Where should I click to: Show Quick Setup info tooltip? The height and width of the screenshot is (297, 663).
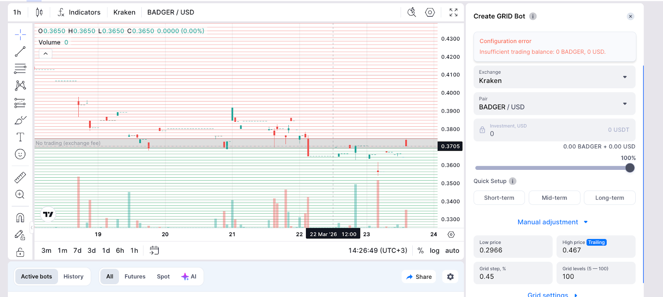(513, 181)
